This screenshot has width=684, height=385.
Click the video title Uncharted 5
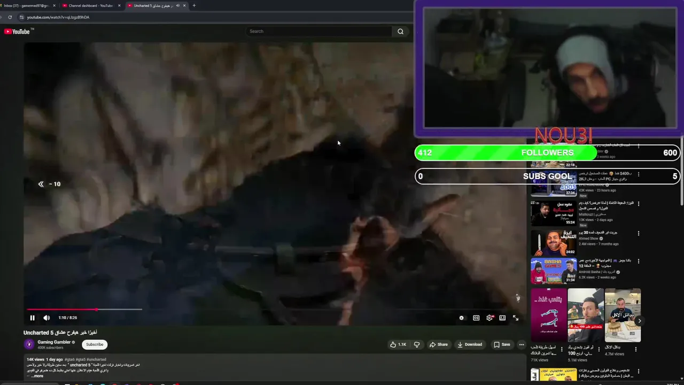pos(60,333)
